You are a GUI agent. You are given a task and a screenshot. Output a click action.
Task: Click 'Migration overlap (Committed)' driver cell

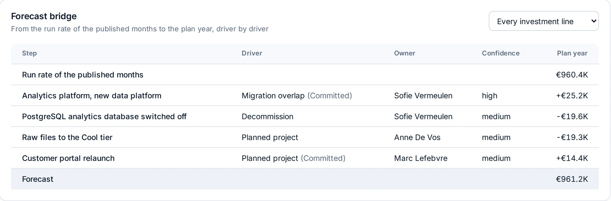[x=297, y=96]
